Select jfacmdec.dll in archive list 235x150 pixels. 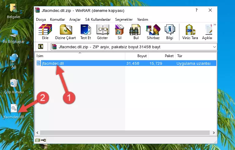(x=53, y=63)
